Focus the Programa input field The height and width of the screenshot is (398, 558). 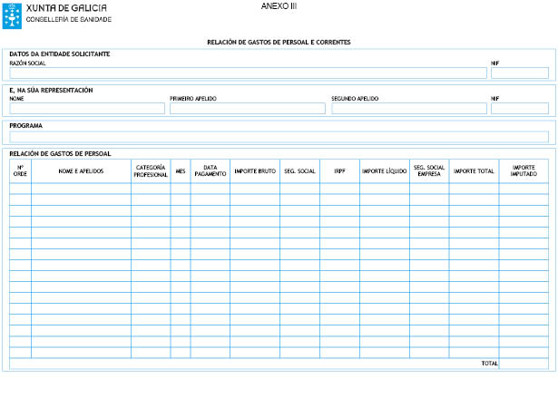[x=279, y=137]
